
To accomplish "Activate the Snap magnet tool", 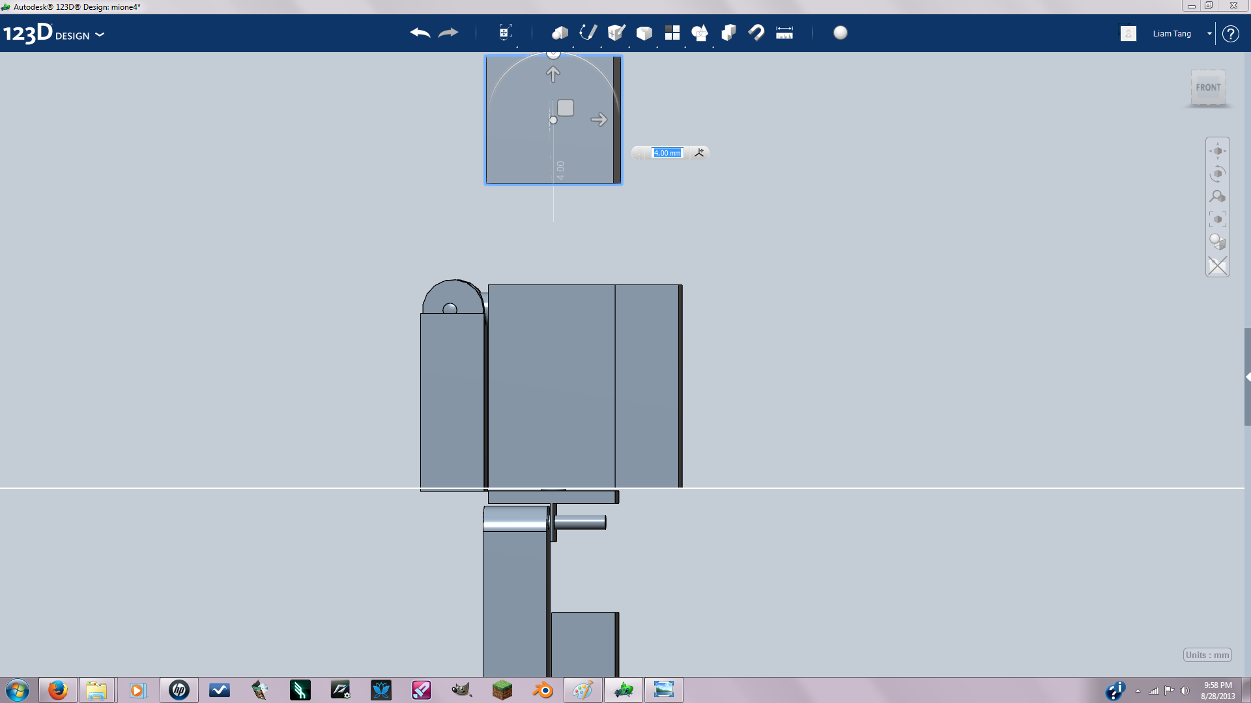I will (756, 33).
